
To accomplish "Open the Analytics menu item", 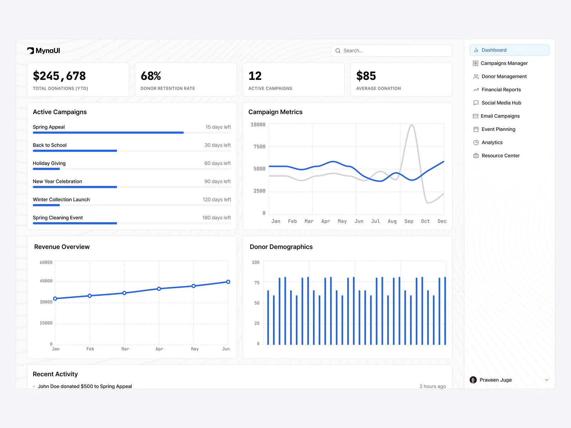I will 492,143.
